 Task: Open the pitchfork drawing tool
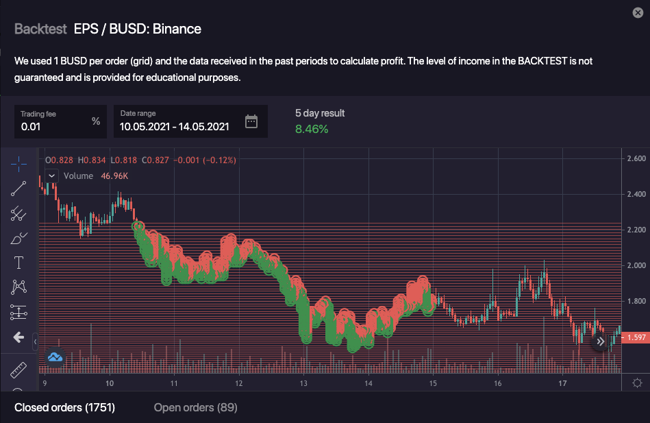(x=18, y=214)
